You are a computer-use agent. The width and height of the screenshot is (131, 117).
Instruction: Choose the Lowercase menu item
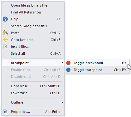33,93
